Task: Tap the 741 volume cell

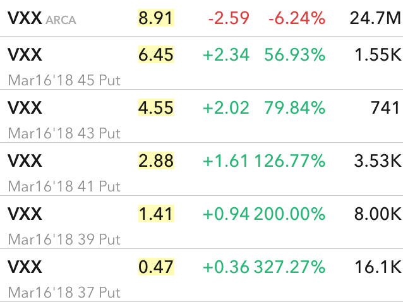Action: (x=385, y=107)
